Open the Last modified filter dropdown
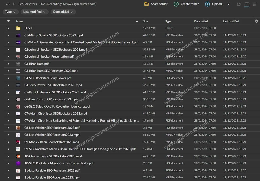 [34, 12]
